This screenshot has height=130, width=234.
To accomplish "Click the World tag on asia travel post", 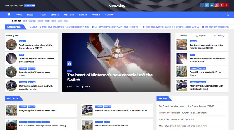I will pyautogui.click(x=107, y=122).
